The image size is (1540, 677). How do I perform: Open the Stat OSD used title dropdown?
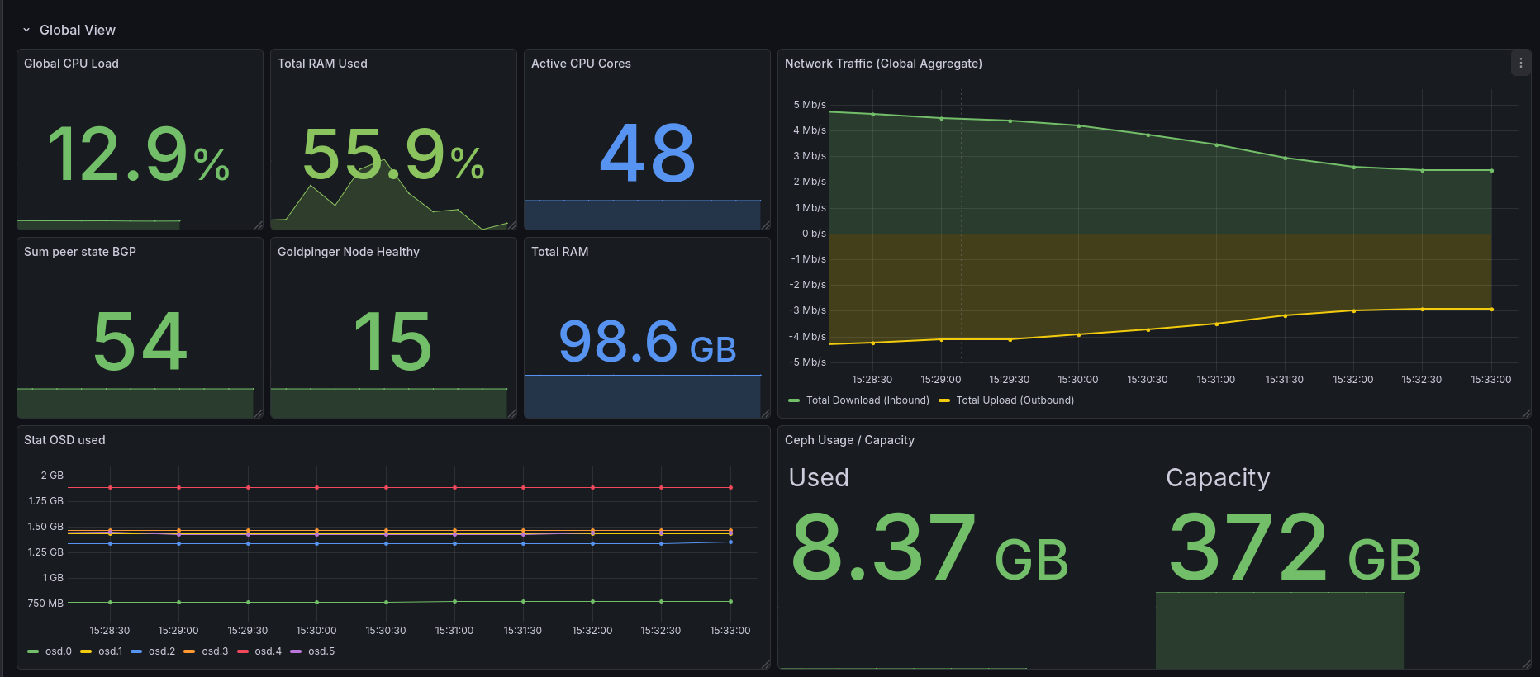point(64,440)
